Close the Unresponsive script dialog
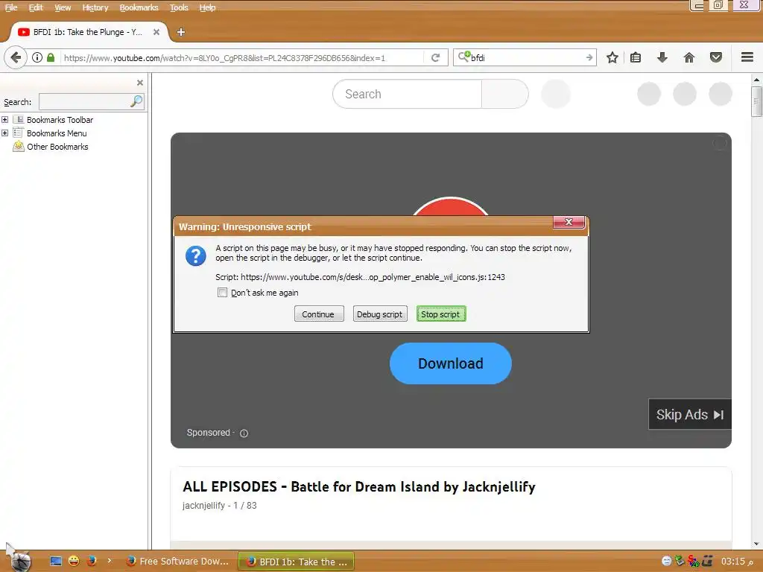The image size is (763, 572). (x=569, y=222)
